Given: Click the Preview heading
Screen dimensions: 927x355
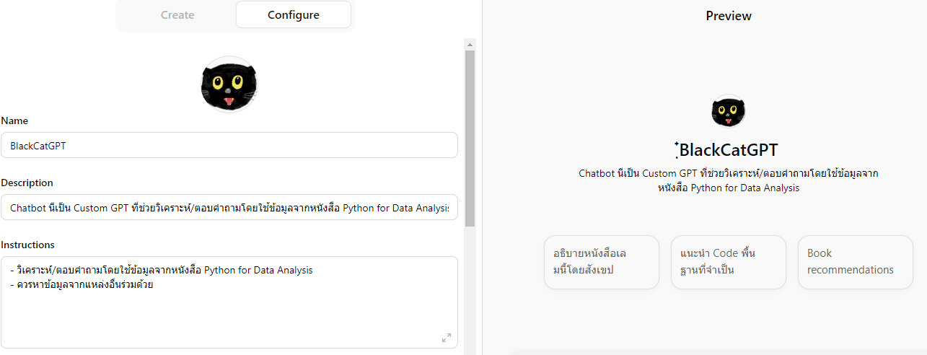Looking at the screenshot, I should (x=728, y=16).
